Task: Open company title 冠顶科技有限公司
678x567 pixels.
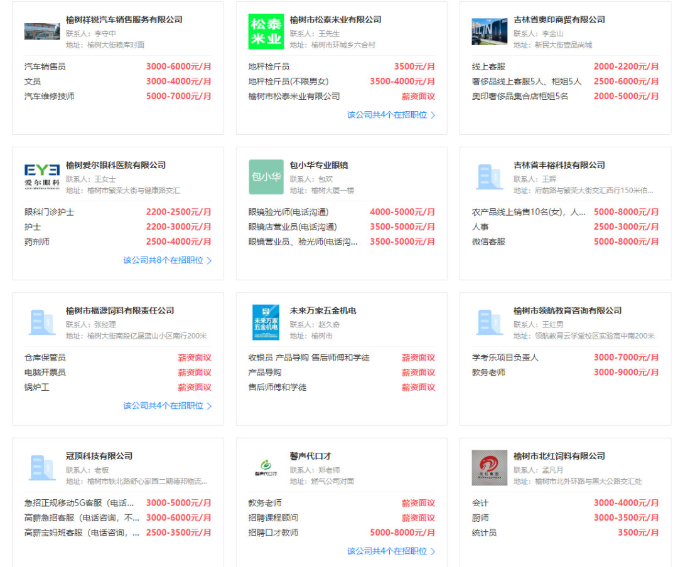Action: coord(99,456)
